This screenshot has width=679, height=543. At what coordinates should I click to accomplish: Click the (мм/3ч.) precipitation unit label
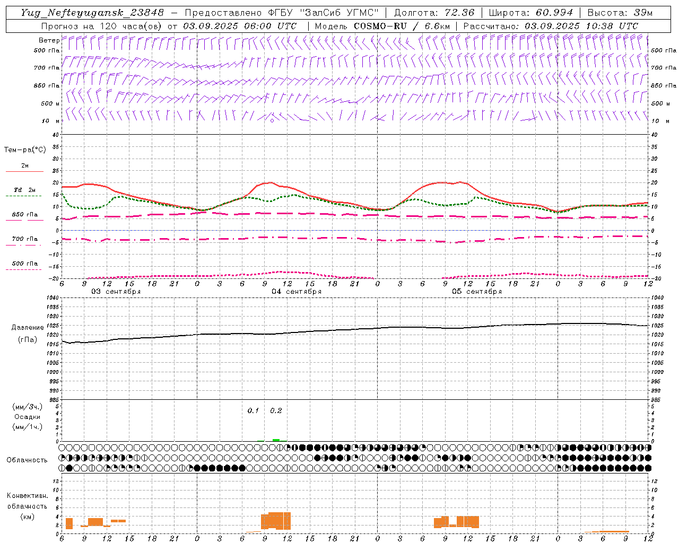point(27,407)
